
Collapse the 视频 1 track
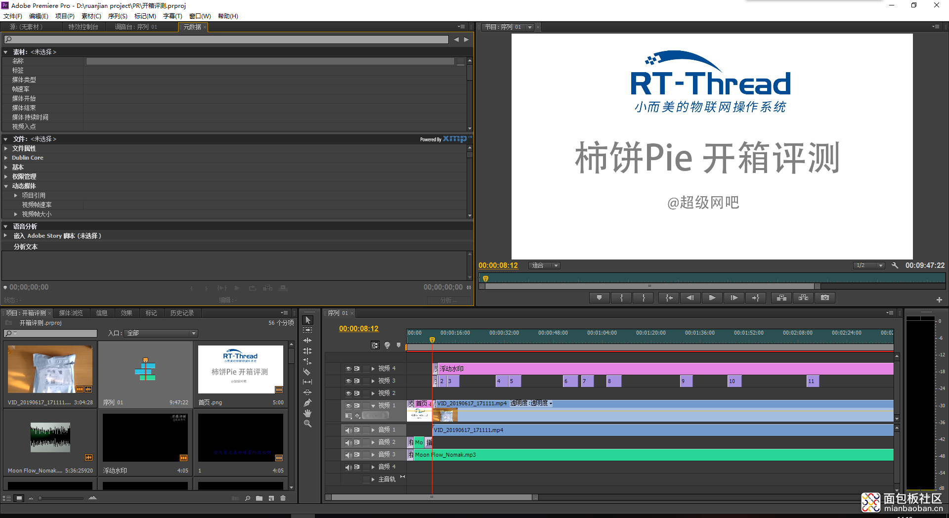[x=373, y=406]
